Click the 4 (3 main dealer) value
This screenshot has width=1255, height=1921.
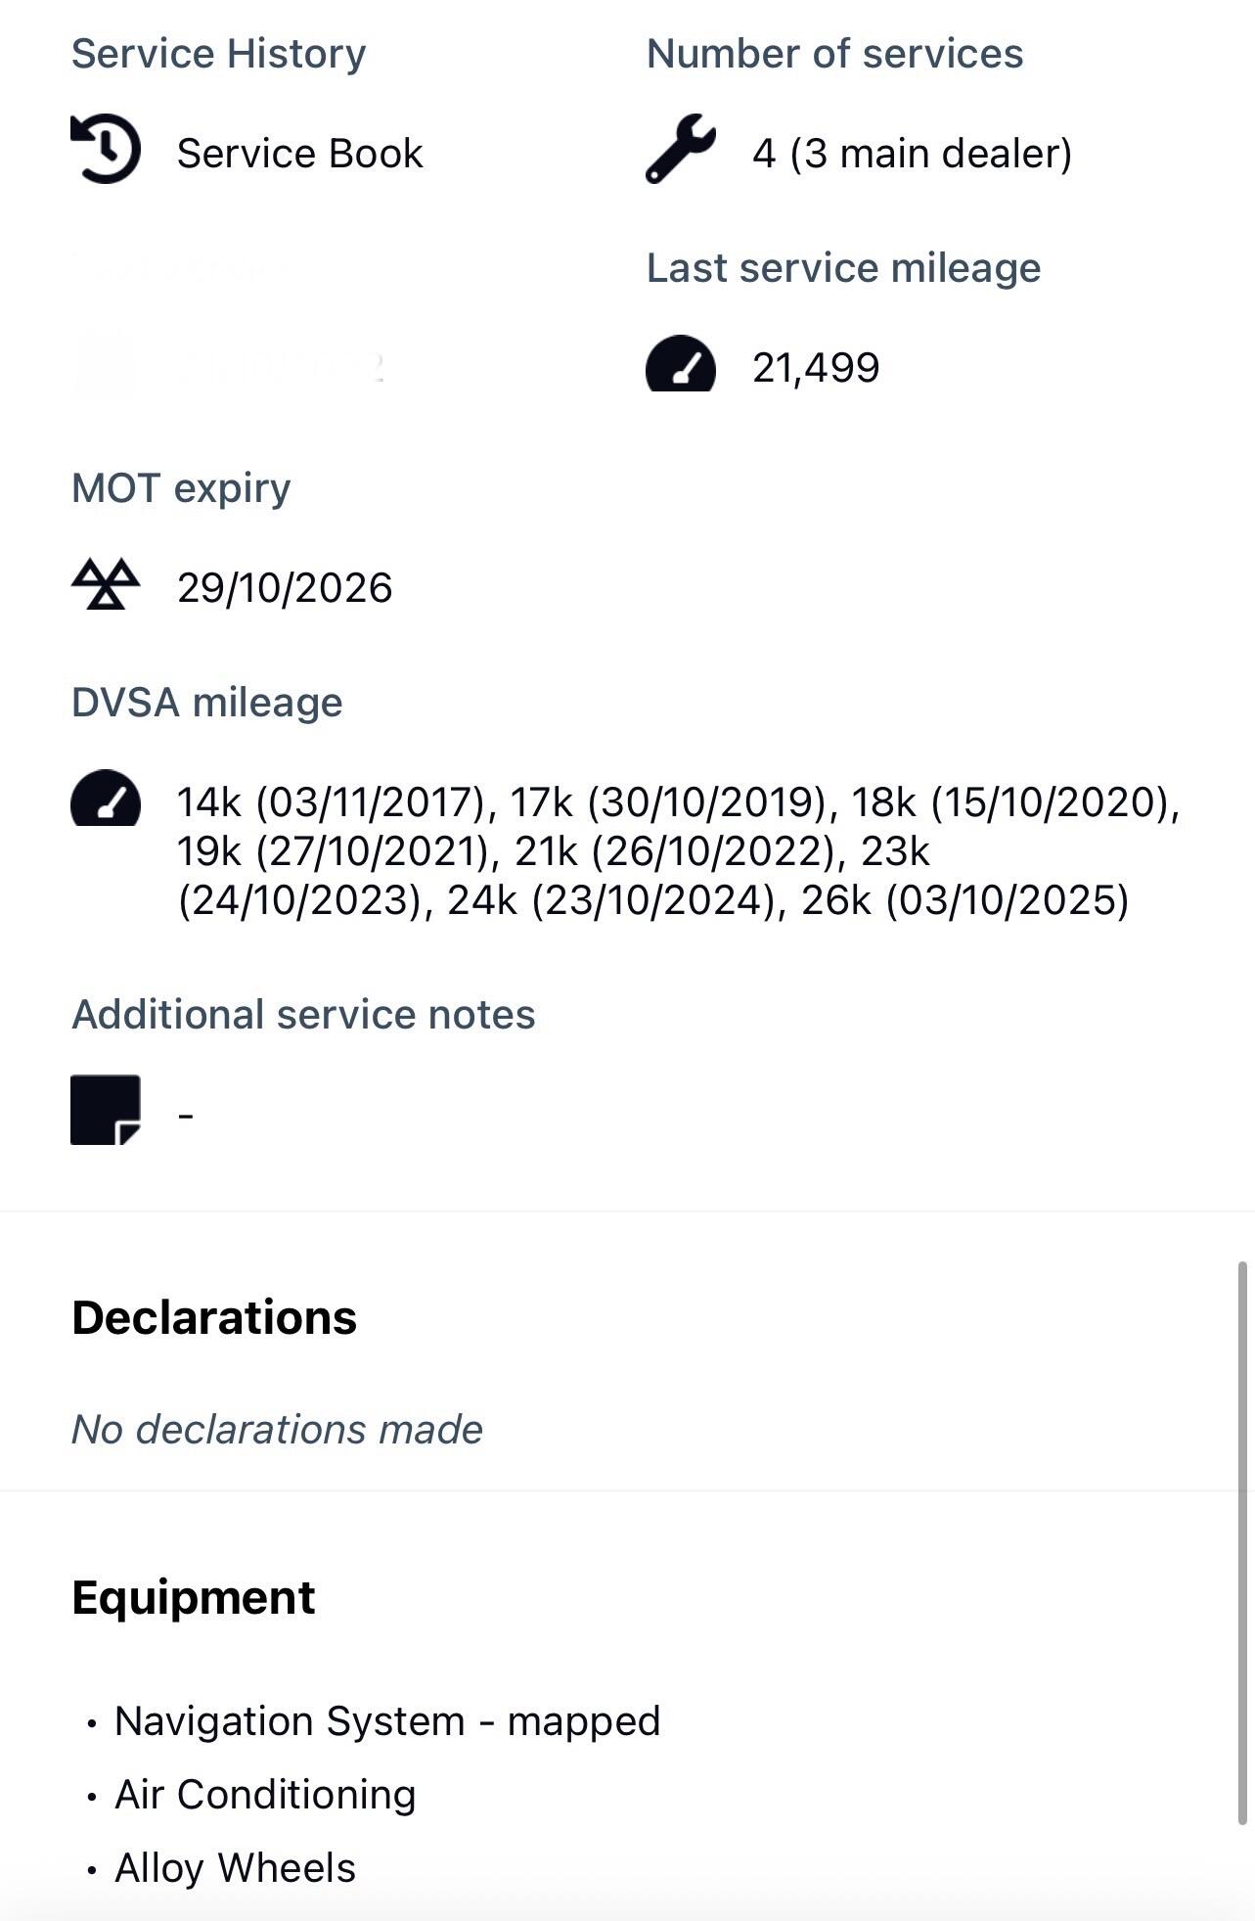pos(912,154)
